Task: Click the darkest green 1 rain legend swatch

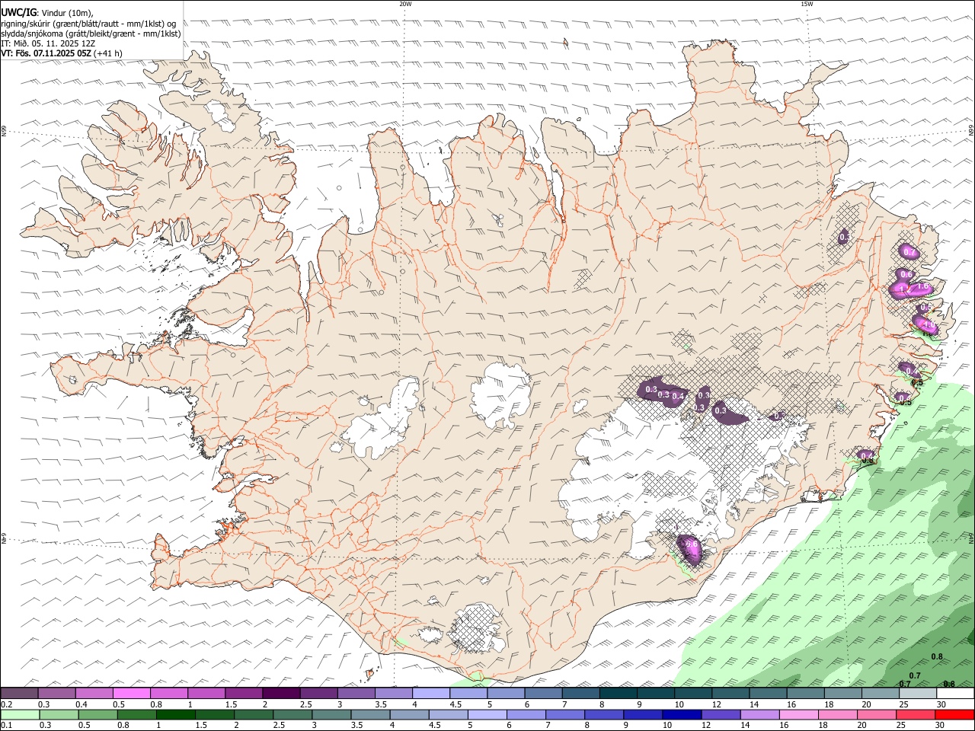Action: (175, 714)
